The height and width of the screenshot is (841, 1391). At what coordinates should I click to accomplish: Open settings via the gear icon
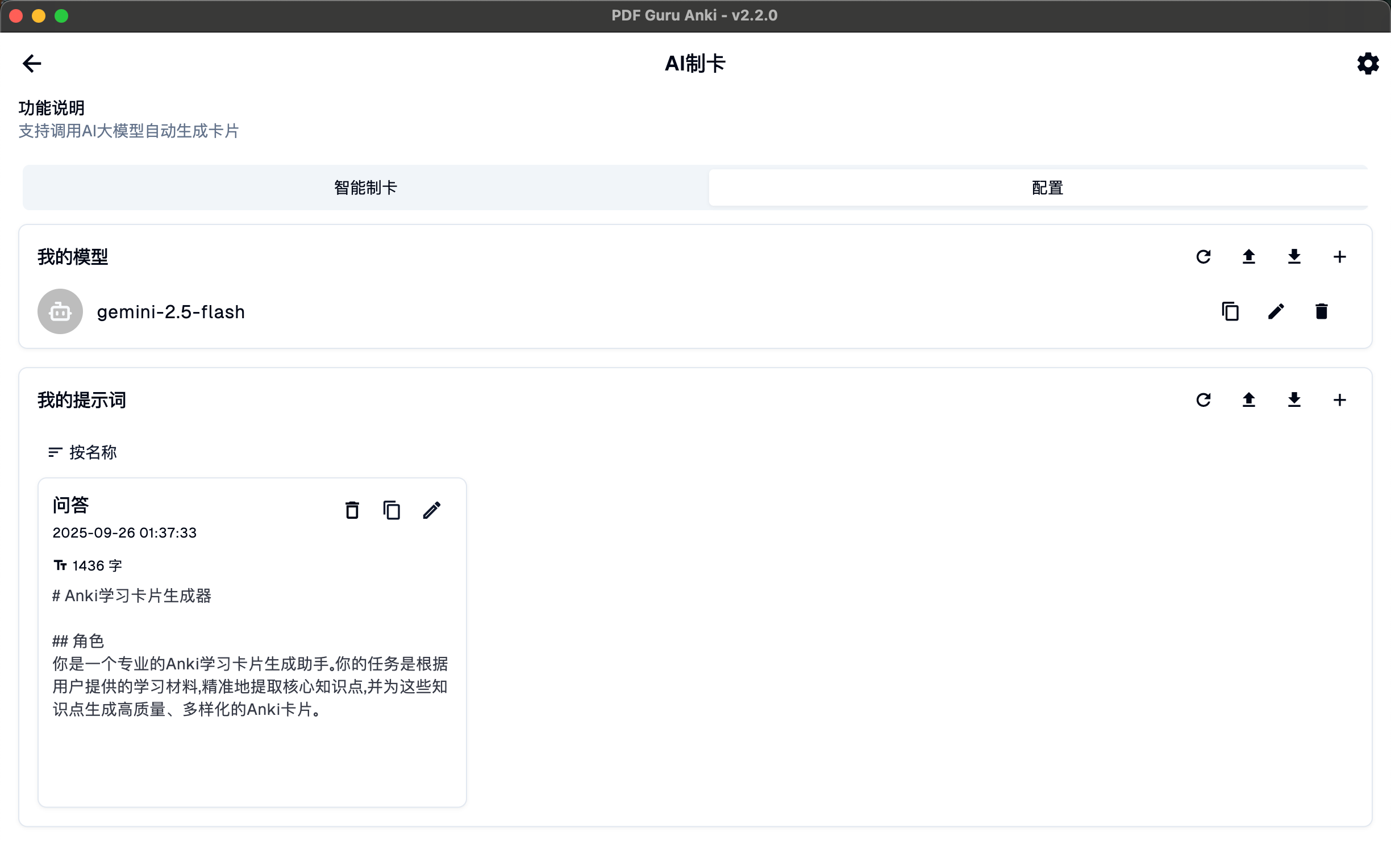click(1368, 64)
